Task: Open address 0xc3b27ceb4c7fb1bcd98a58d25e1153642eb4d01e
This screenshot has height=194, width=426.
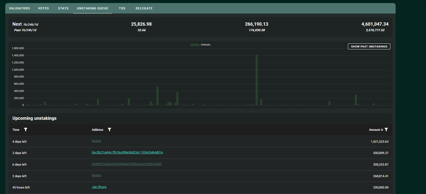Action: (x=127, y=152)
